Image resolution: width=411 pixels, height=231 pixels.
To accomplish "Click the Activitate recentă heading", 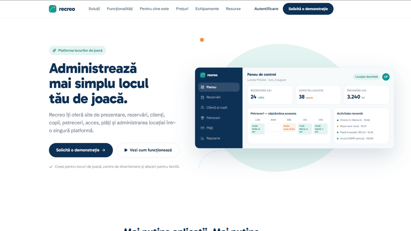I will tap(350, 113).
